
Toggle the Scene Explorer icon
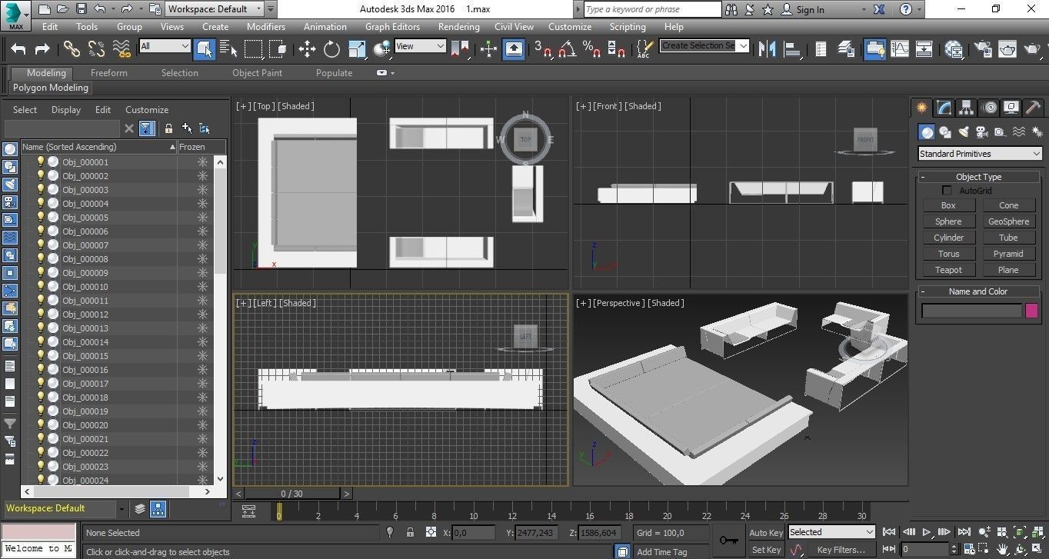point(821,48)
